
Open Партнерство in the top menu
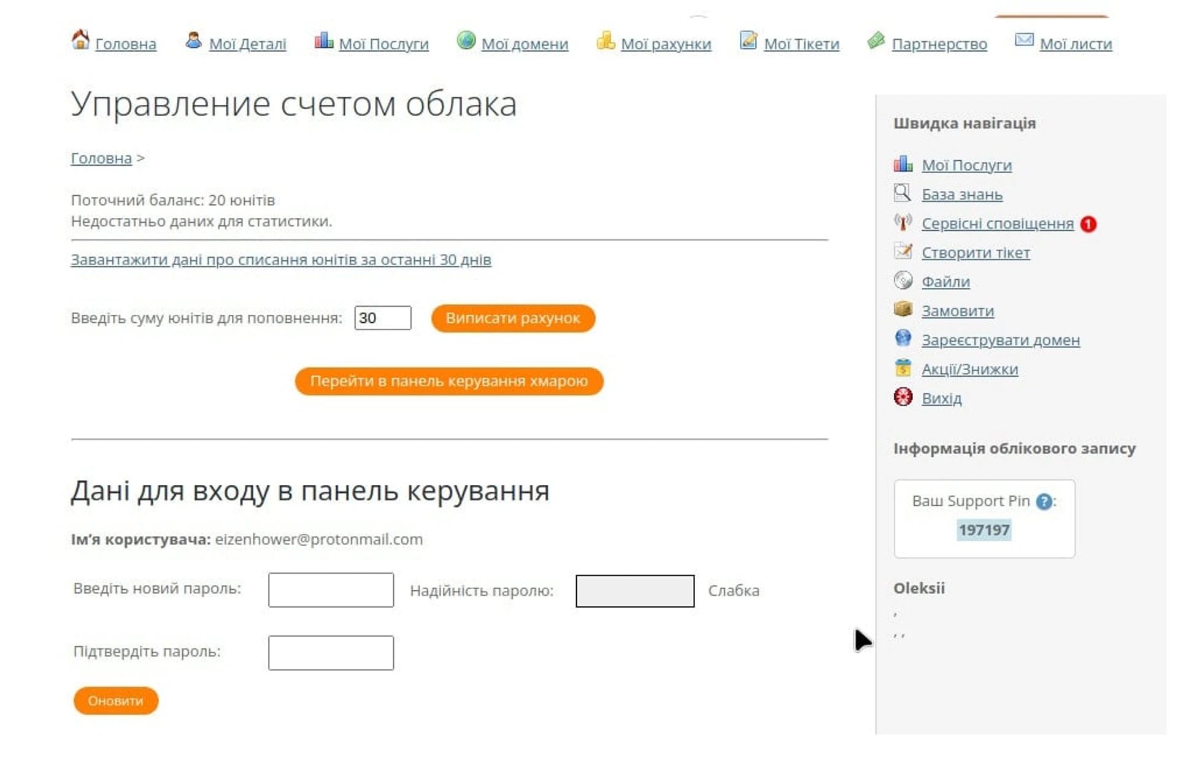tap(939, 44)
